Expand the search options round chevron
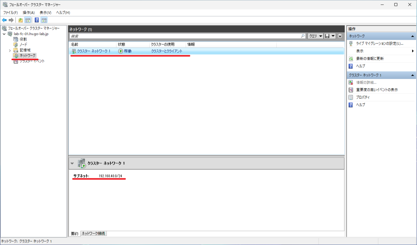417x245 pixels. pyautogui.click(x=340, y=36)
